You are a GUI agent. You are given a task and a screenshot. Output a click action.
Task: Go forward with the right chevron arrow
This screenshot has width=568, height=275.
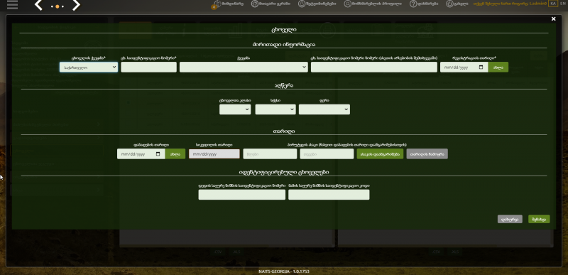76,5
